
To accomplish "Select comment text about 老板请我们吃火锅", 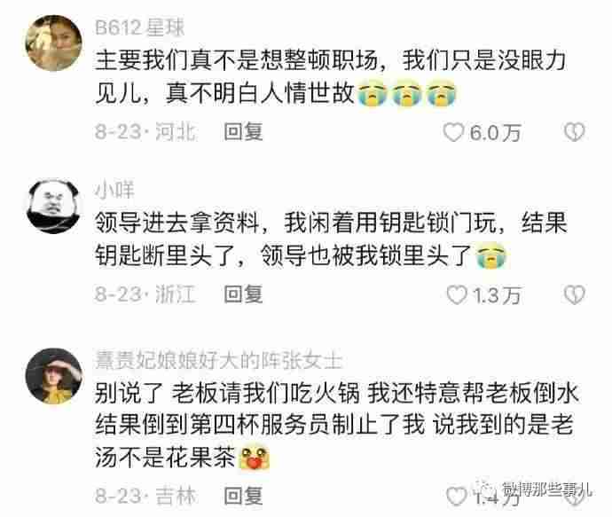I will [x=337, y=426].
